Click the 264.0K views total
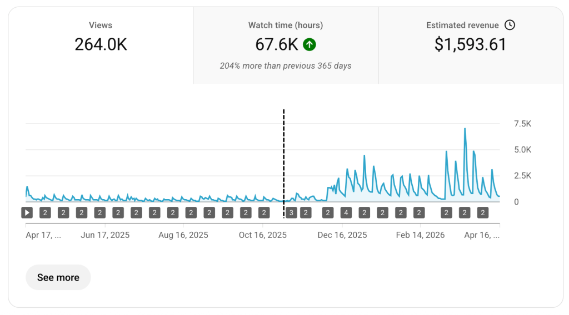Viewport: 569px width, 315px height. [x=101, y=44]
